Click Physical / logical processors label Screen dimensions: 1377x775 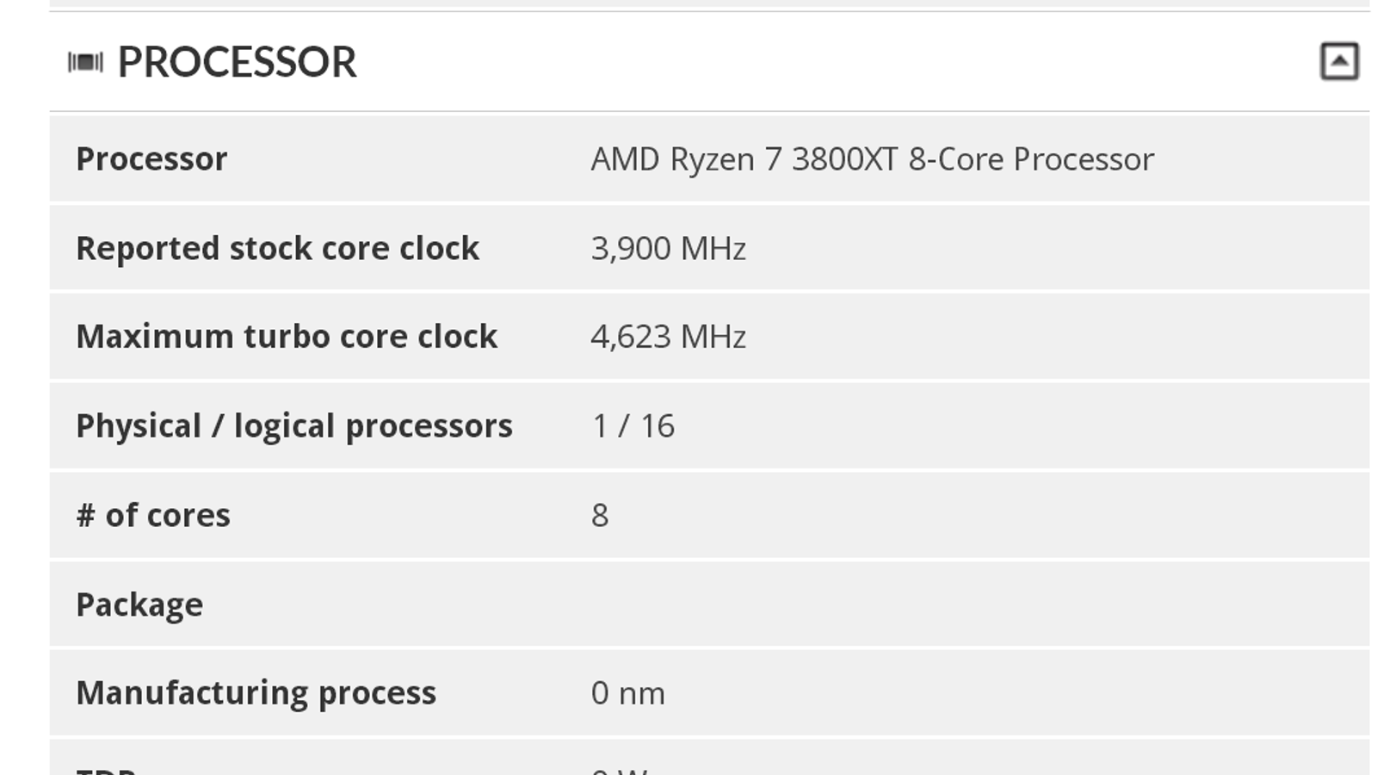[x=294, y=426]
